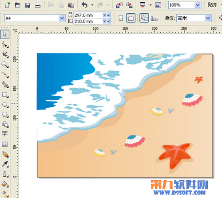The width and height of the screenshot is (222, 198).
Task: Toggle apply layout to all pages
Action: click(x=144, y=18)
